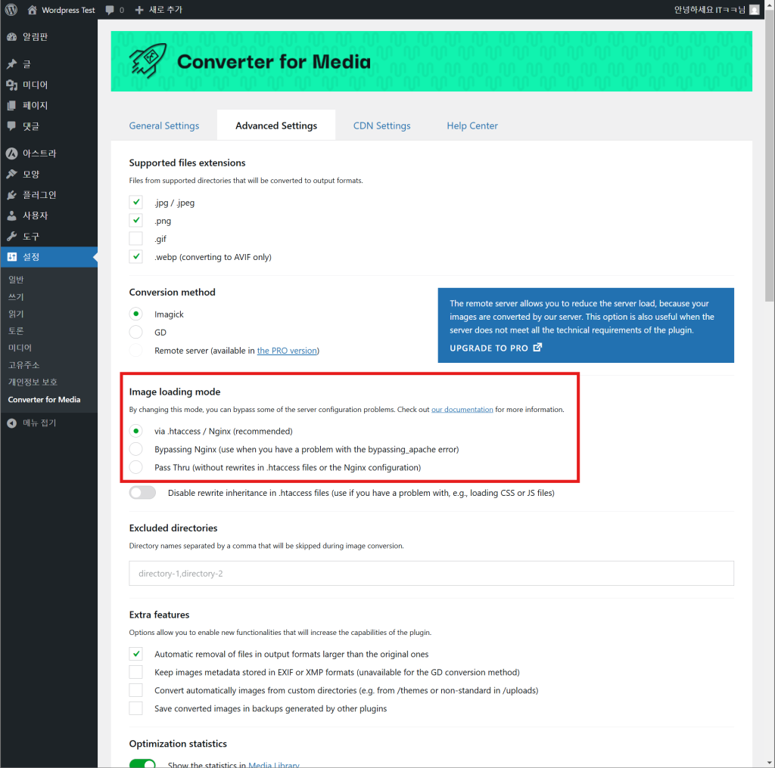The width and height of the screenshot is (775, 768).
Task: Select the GD conversion method
Action: [x=136, y=332]
